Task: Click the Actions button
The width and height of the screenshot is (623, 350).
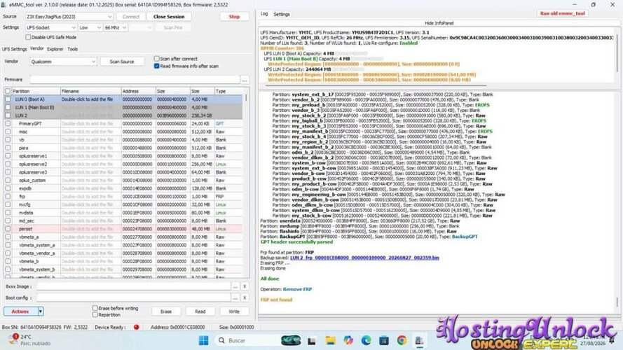Action: 20,311
